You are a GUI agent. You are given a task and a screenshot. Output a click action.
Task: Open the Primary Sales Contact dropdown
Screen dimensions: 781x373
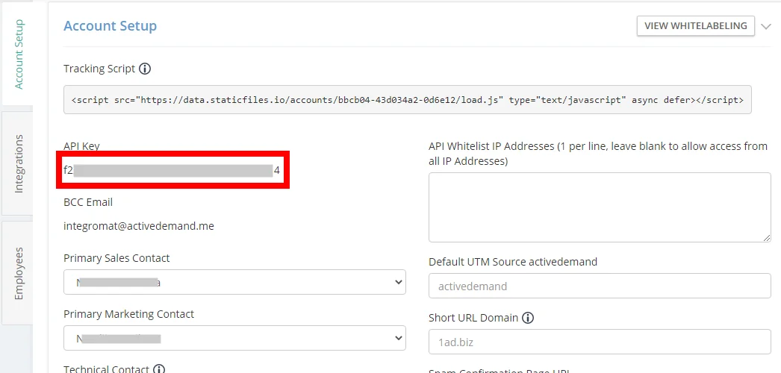pyautogui.click(x=234, y=282)
